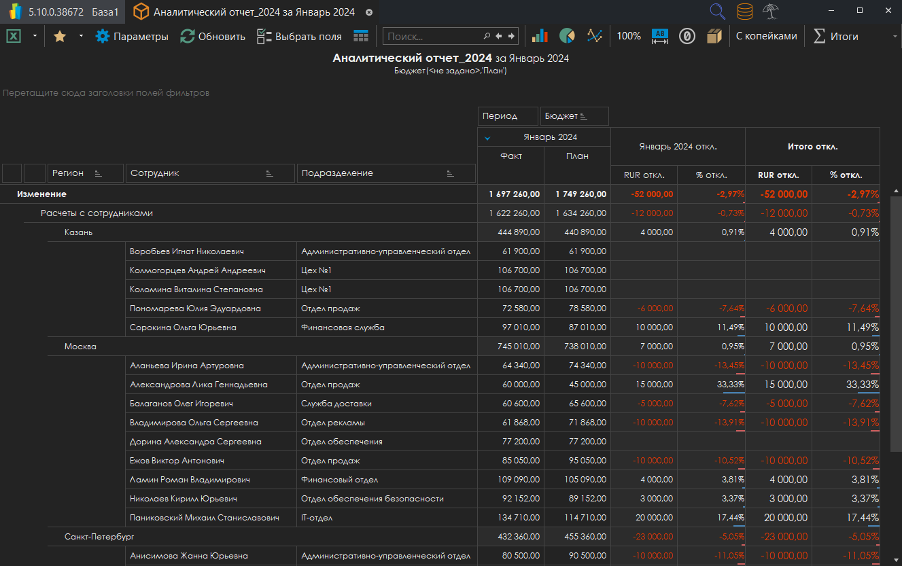Open the database icon in title bar

click(745, 12)
